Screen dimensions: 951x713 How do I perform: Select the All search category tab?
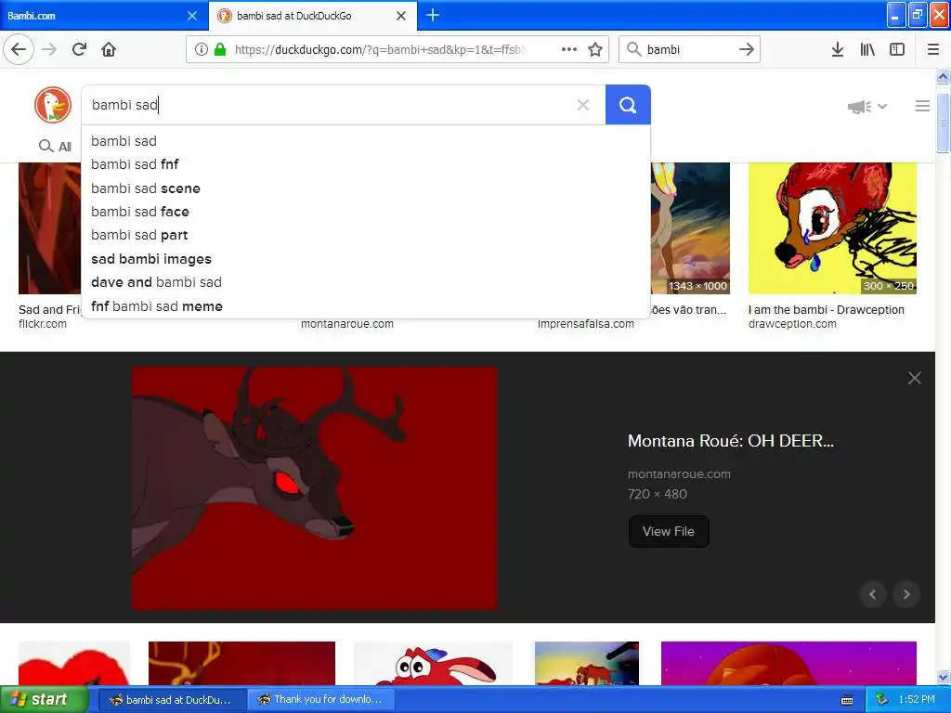[x=55, y=146]
